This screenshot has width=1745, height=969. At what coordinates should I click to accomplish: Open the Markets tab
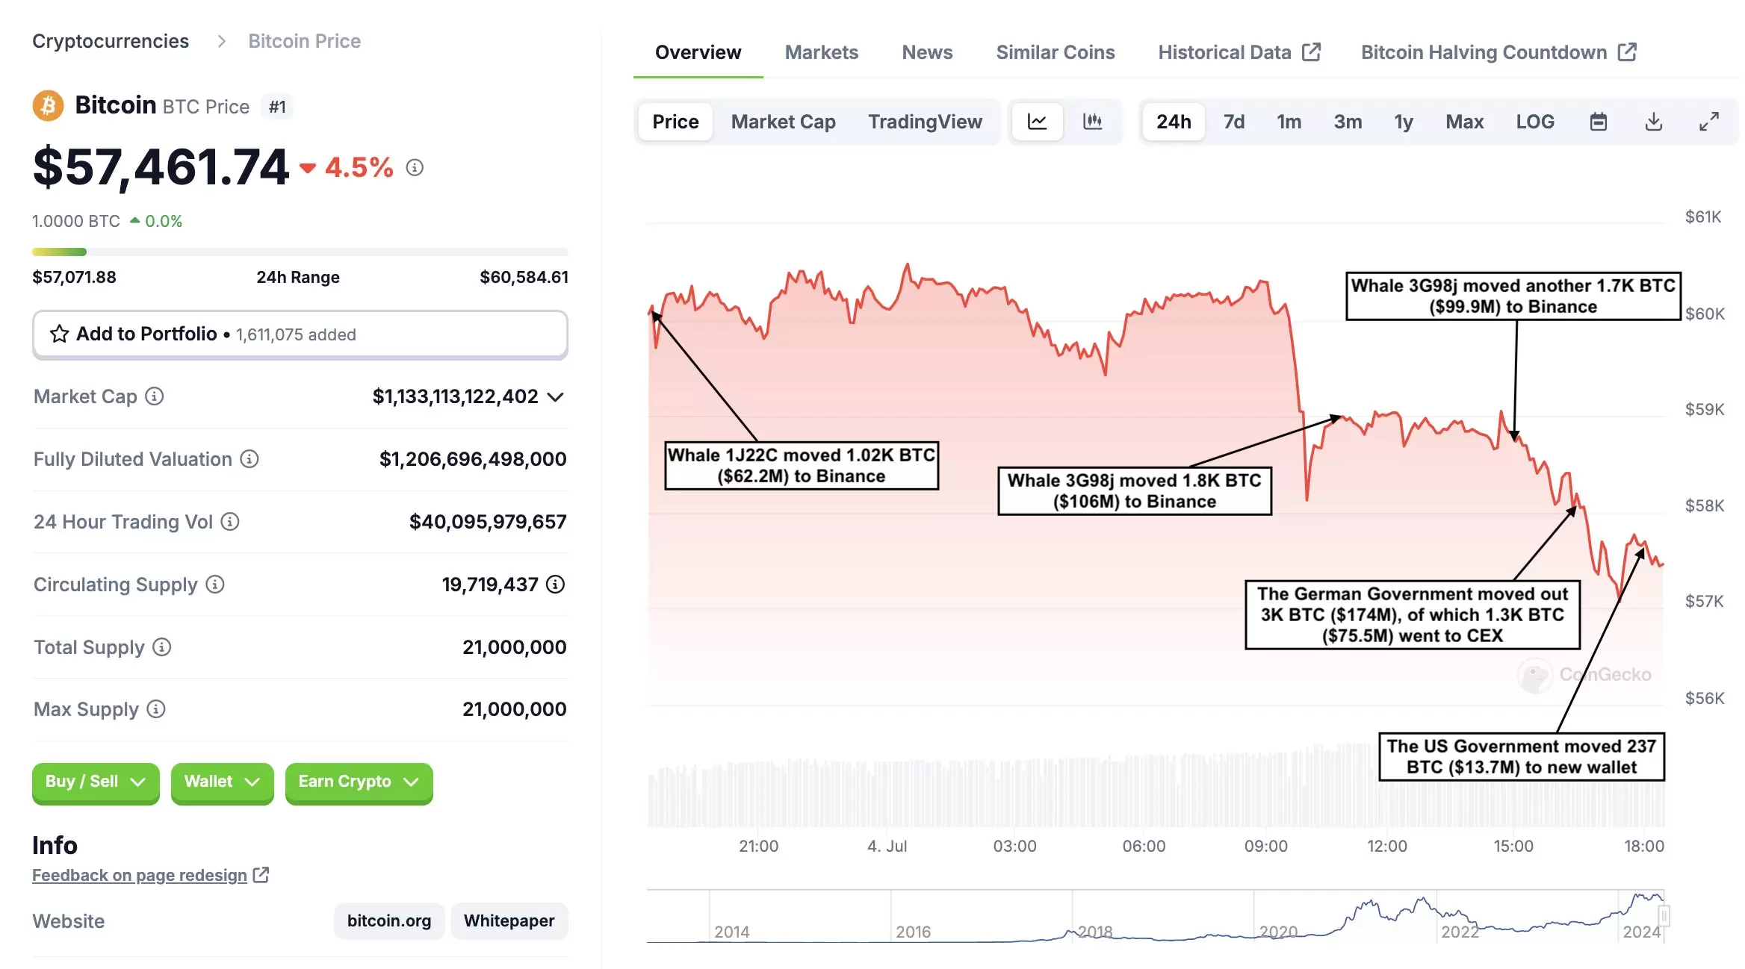tap(821, 52)
